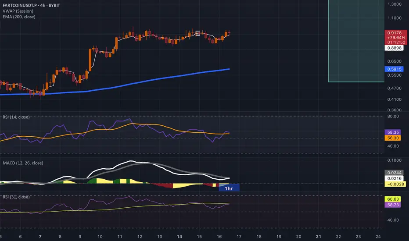The image size is (409, 241).
Task: Click the 1.1000 price axis label
Action: pos(395,18)
